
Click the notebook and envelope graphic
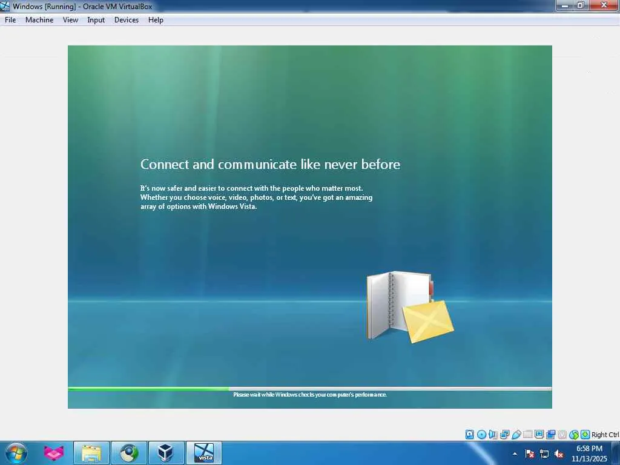pos(410,307)
